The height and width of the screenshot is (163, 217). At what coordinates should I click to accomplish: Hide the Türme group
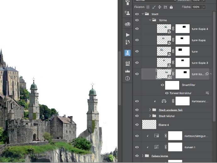click(x=137, y=20)
